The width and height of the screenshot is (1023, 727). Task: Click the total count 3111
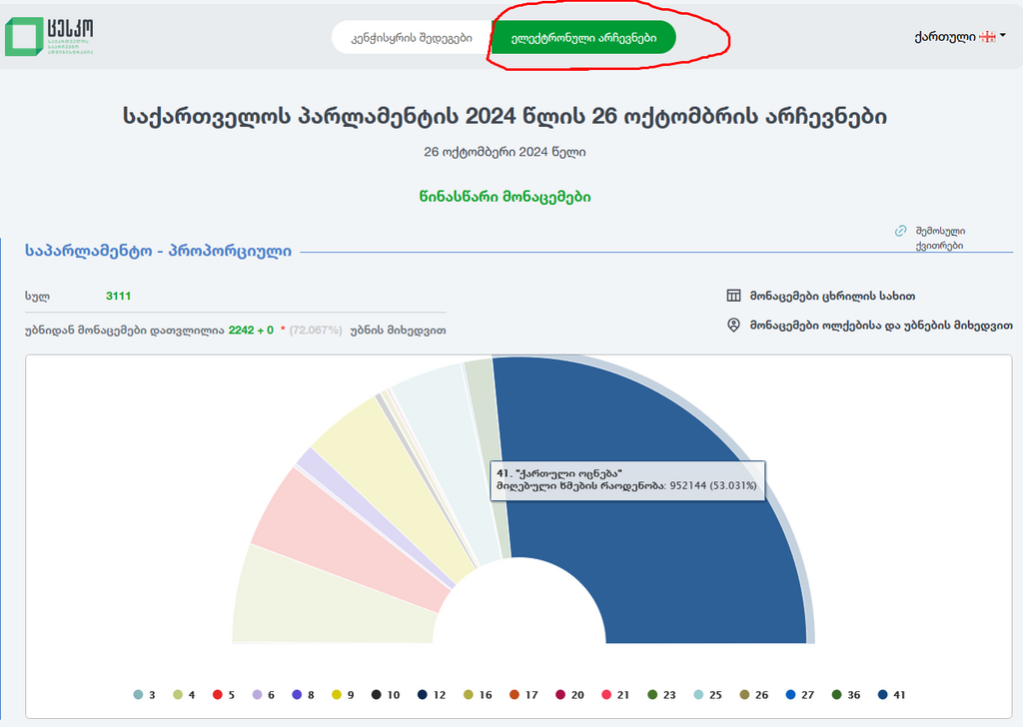118,296
